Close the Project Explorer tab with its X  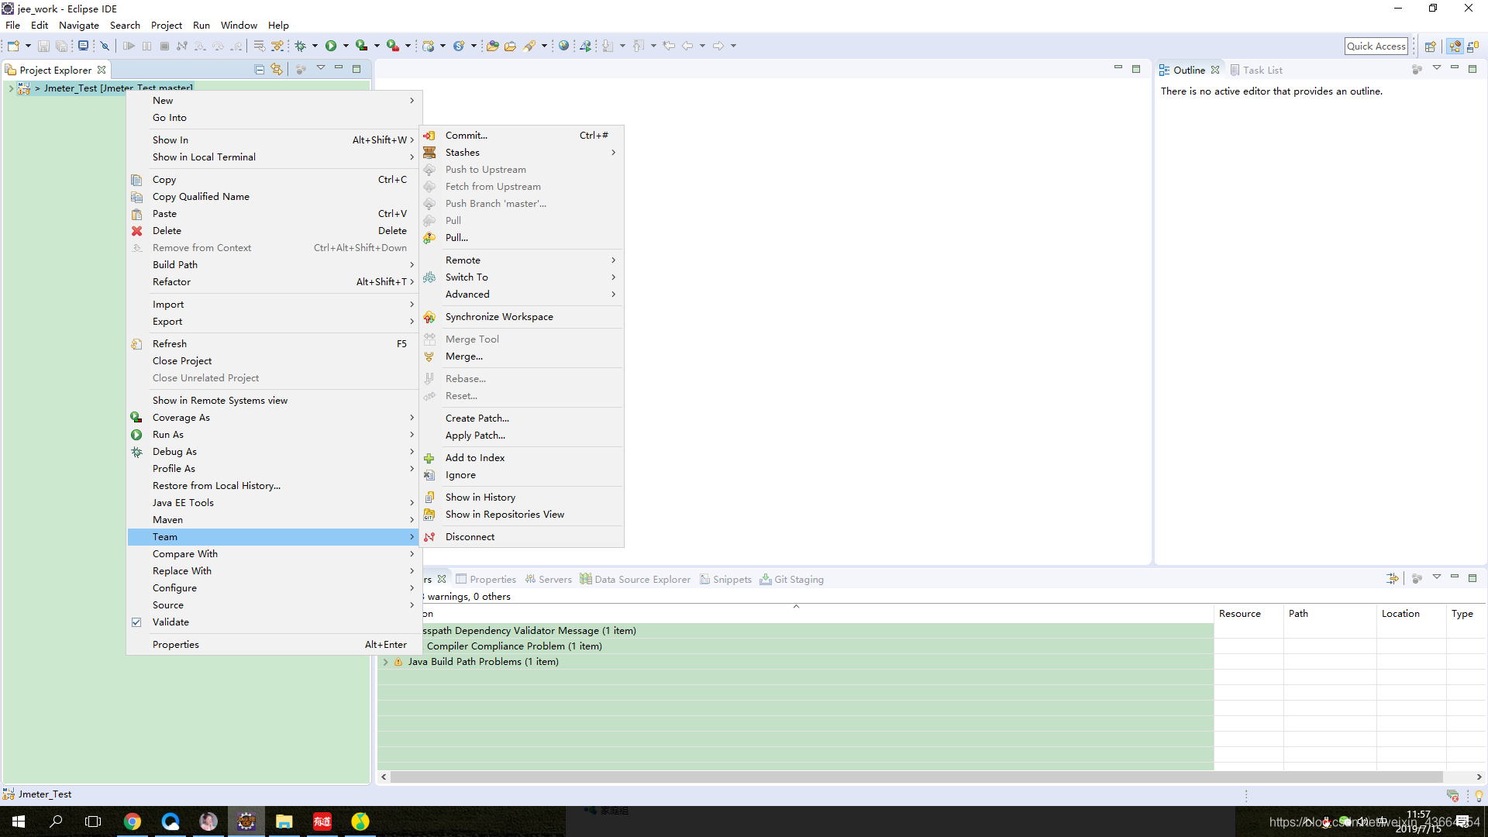(102, 70)
